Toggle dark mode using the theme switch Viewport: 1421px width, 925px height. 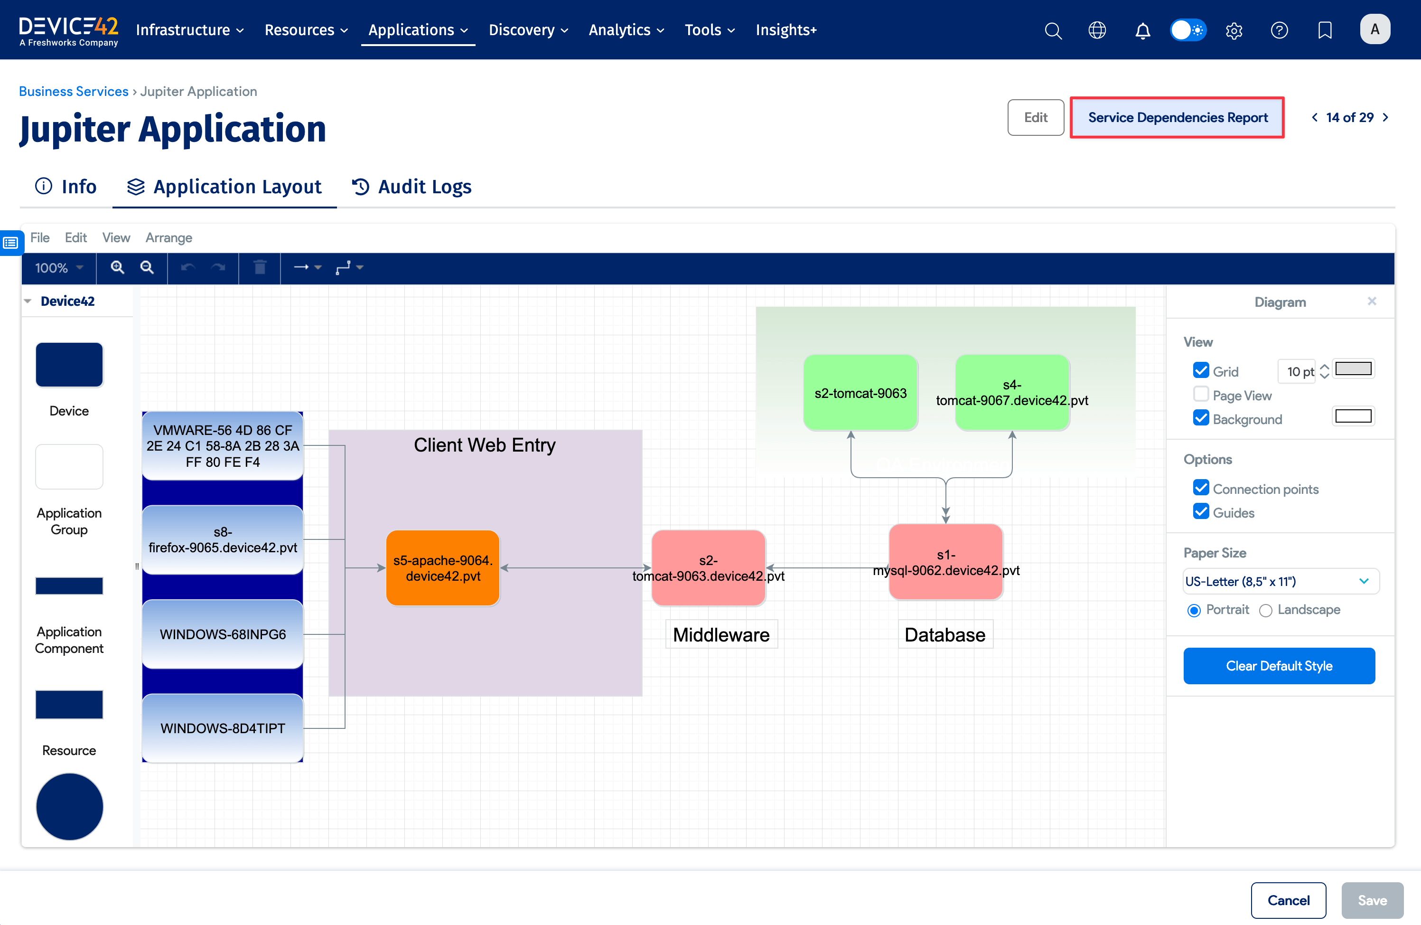click(1187, 29)
